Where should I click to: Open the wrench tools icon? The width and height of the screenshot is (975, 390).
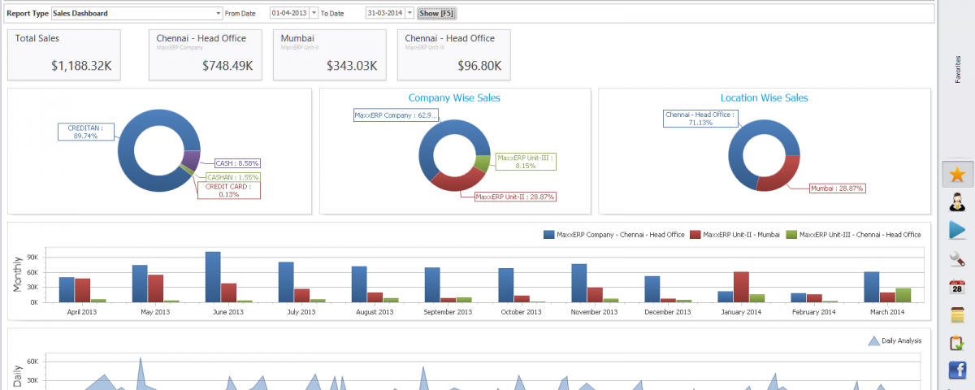click(x=957, y=259)
